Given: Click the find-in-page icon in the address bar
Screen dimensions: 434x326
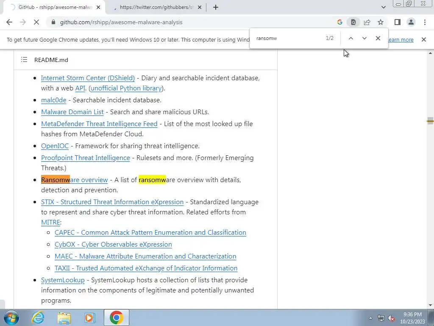Looking at the screenshot, I should coord(353,22).
